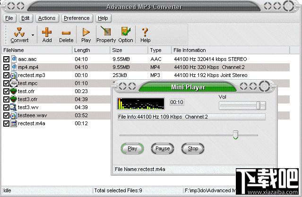Click the large round main window title button
The height and width of the screenshot is (197, 302).
288,6
